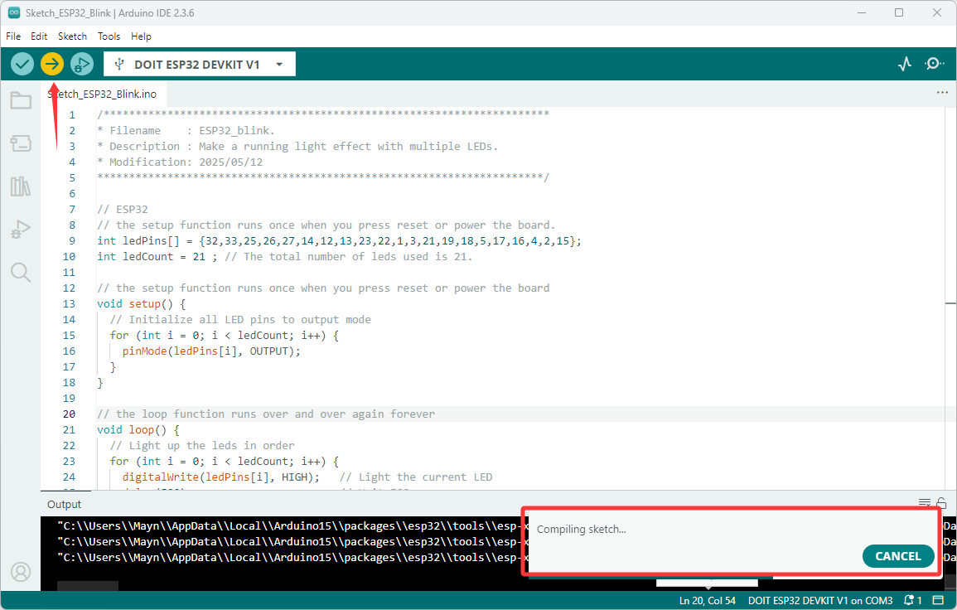Screen dimensions: 957x610
Task: Open Boards Manager sidebar icon
Action: coord(21,143)
